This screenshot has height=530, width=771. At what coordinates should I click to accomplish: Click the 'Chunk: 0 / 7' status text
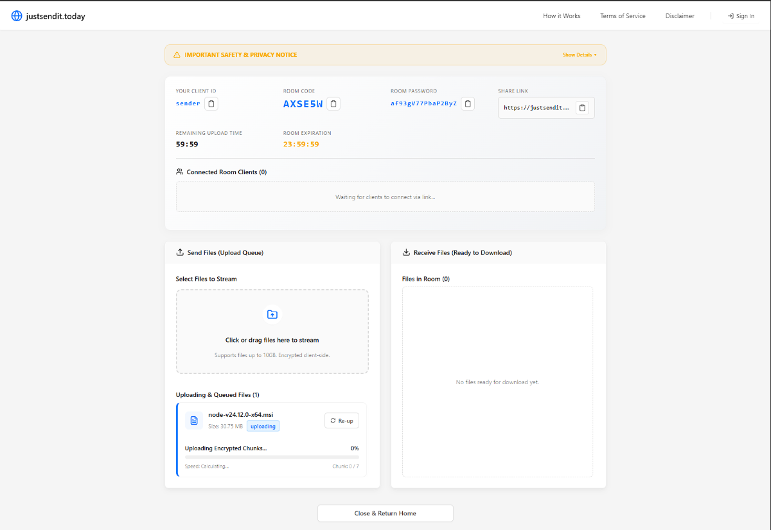pyautogui.click(x=346, y=466)
